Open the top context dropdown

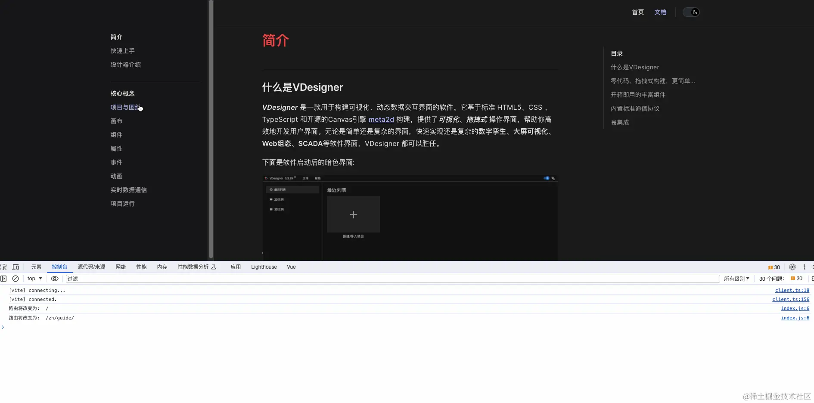click(x=34, y=279)
